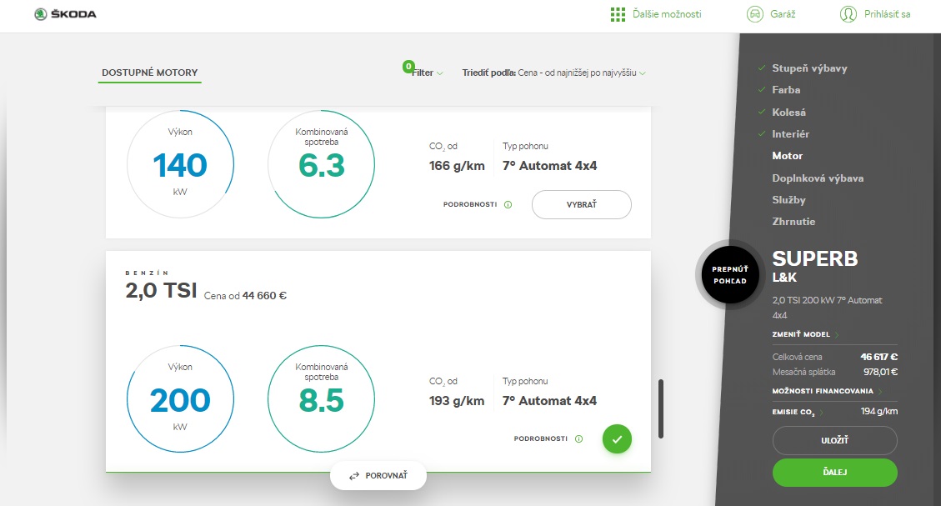
Task: Click chevron next to Emisie CO2
Action: click(x=822, y=413)
